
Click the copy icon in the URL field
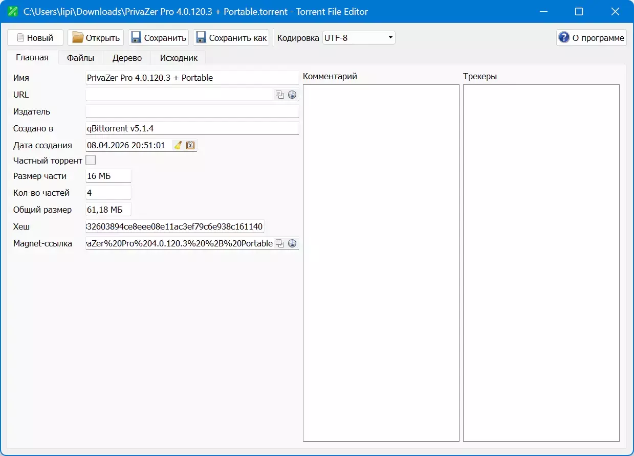click(x=280, y=95)
